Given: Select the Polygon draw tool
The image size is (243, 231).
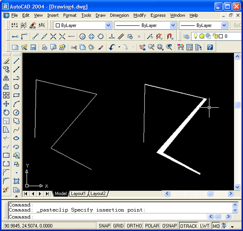Looking at the screenshot, I should point(17,87).
